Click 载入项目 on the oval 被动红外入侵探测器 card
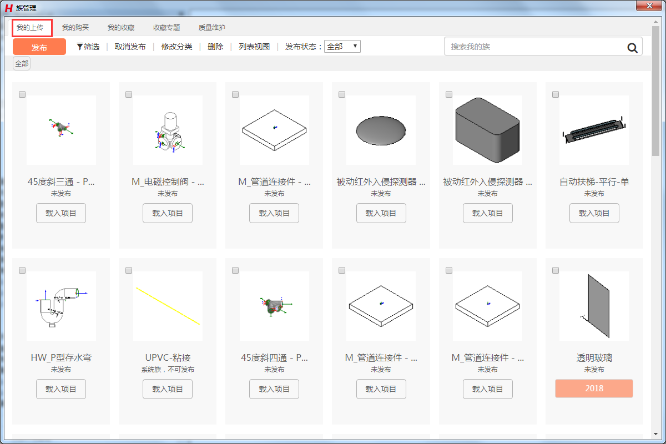Image resolution: width=666 pixels, height=444 pixels. (x=381, y=213)
